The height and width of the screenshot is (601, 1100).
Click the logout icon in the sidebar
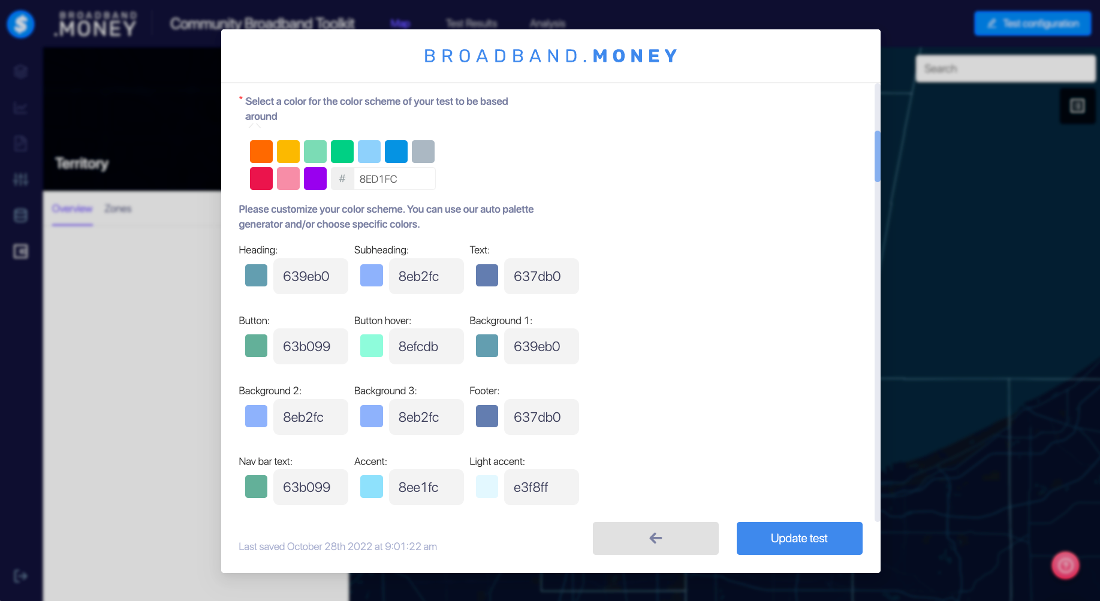pyautogui.click(x=21, y=576)
